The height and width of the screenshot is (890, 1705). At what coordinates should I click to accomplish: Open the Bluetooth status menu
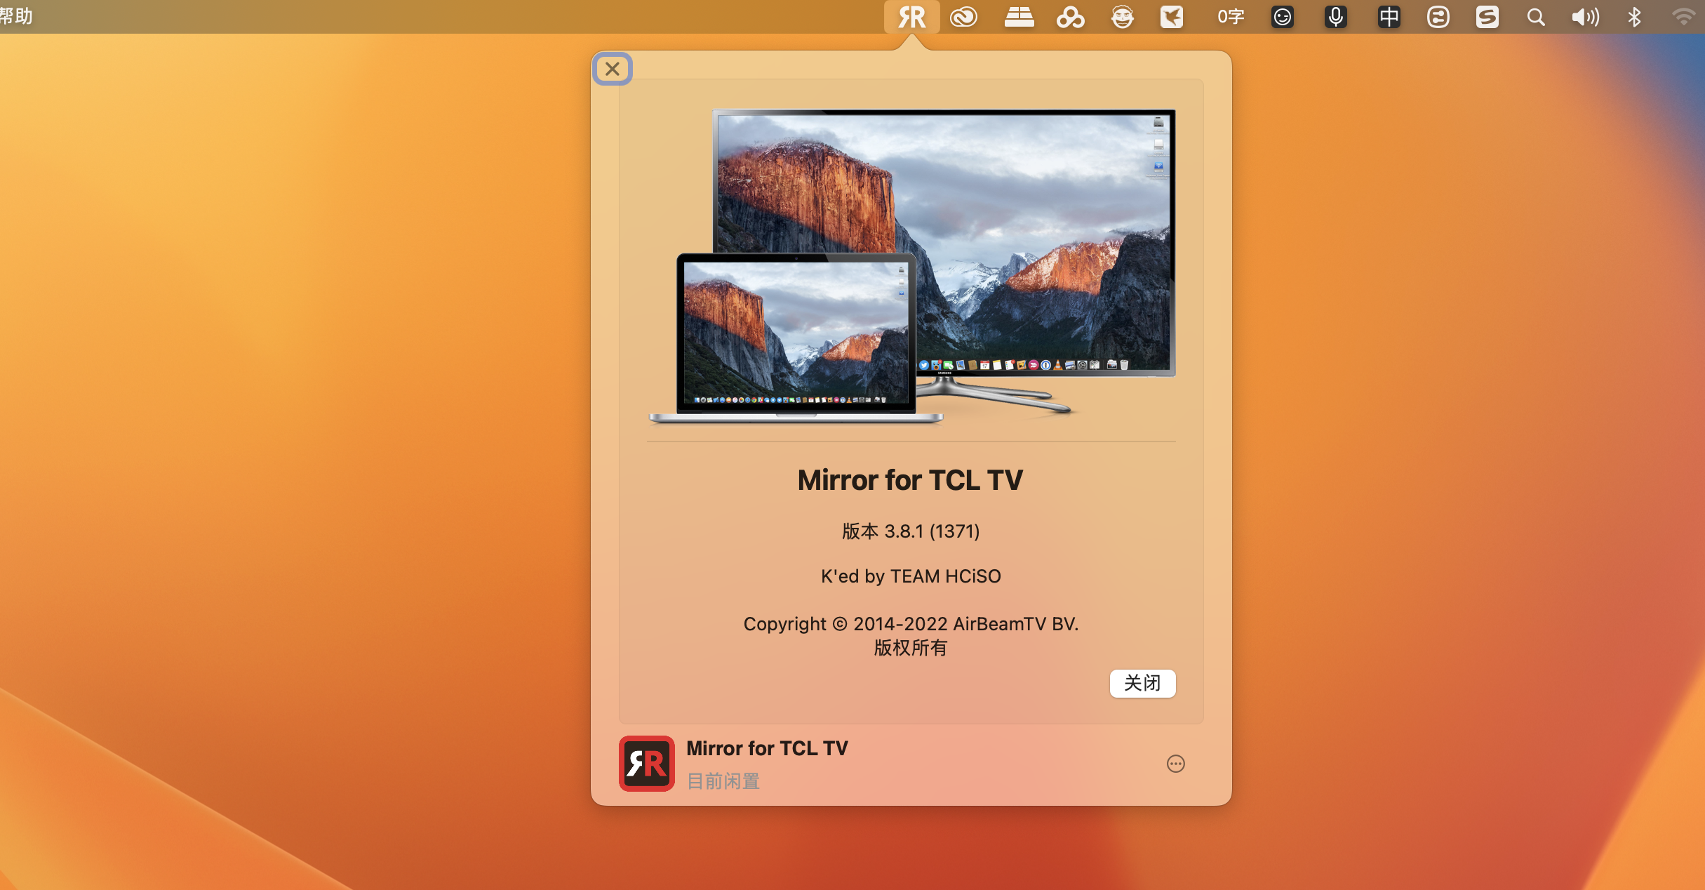click(x=1634, y=17)
